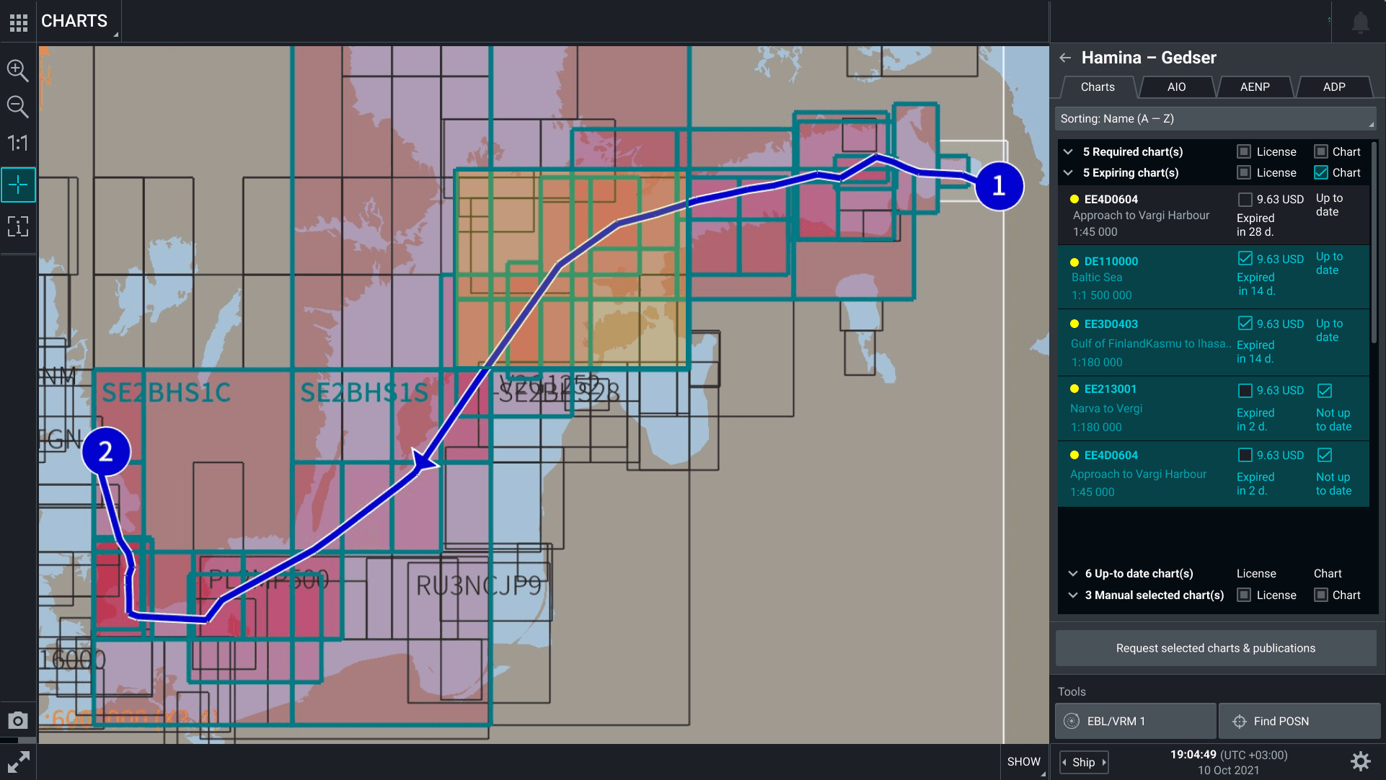Select the crosshair cursor tool
The image size is (1386, 780).
click(x=18, y=185)
